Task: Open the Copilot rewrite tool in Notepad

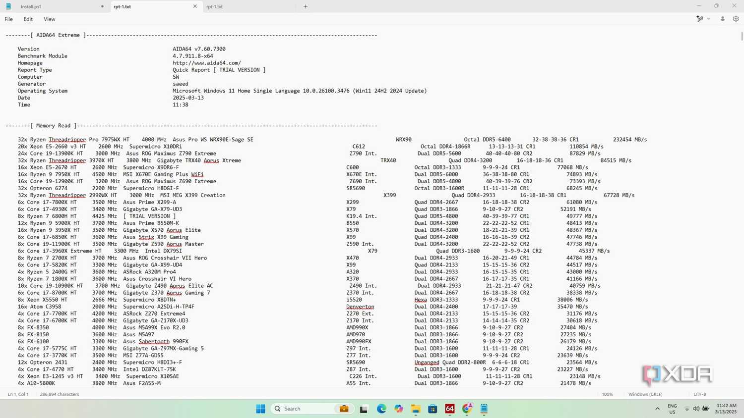Action: point(699,19)
